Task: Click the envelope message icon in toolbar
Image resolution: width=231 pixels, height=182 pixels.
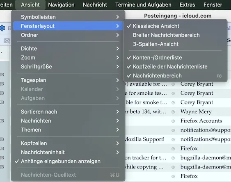Action: [7, 41]
